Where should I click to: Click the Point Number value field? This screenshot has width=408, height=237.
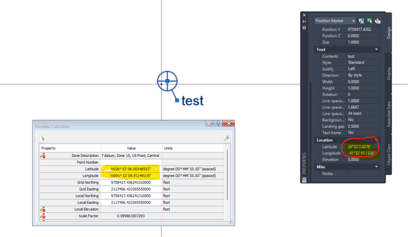click(x=131, y=162)
